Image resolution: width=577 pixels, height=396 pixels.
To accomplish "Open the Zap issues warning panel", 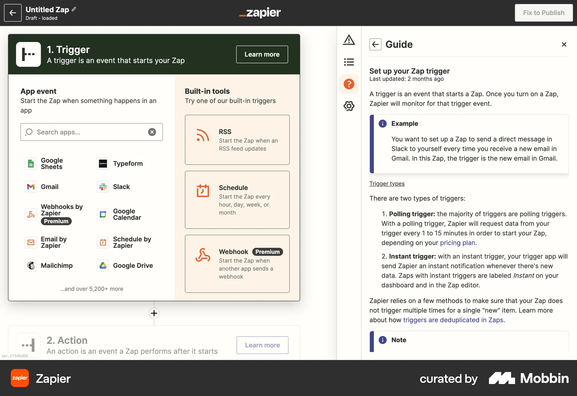I will [349, 40].
